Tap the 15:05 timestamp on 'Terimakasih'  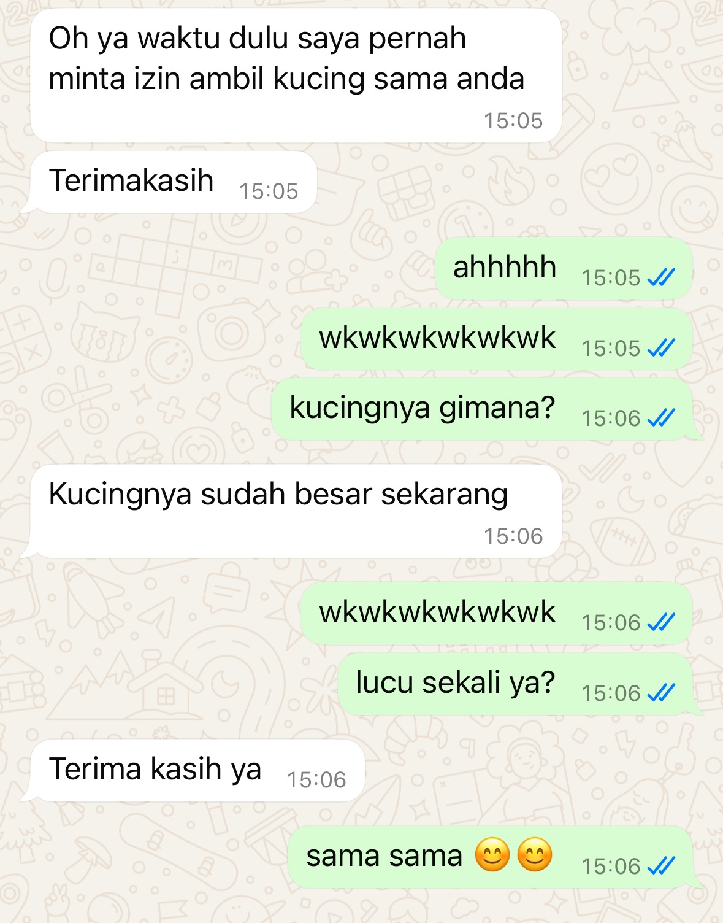pos(269,191)
